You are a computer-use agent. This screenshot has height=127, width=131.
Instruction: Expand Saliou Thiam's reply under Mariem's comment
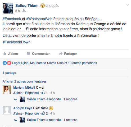click(52, 99)
